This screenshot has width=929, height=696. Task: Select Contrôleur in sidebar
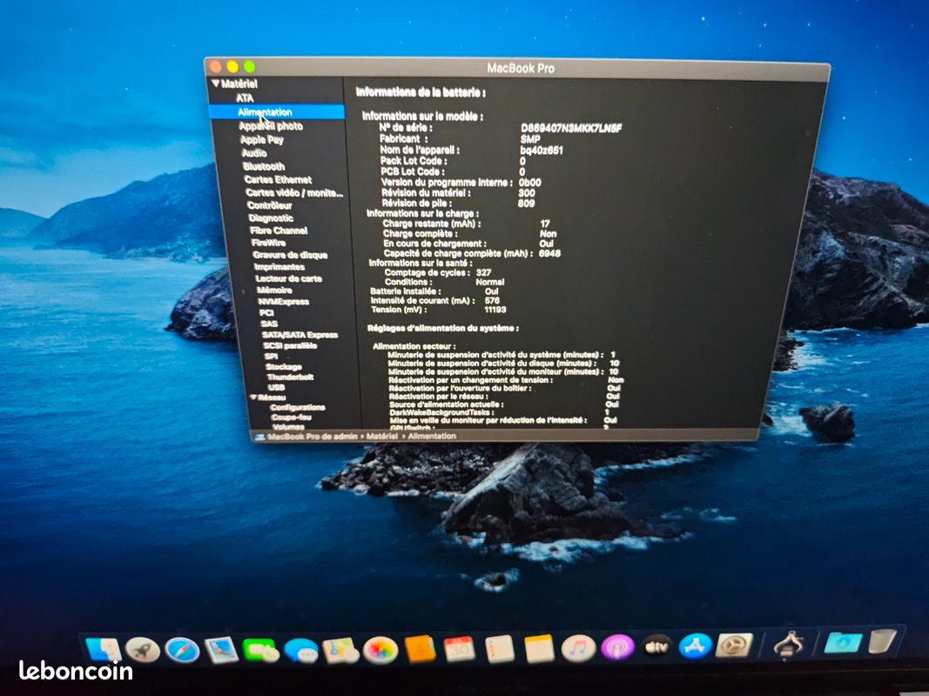270,205
